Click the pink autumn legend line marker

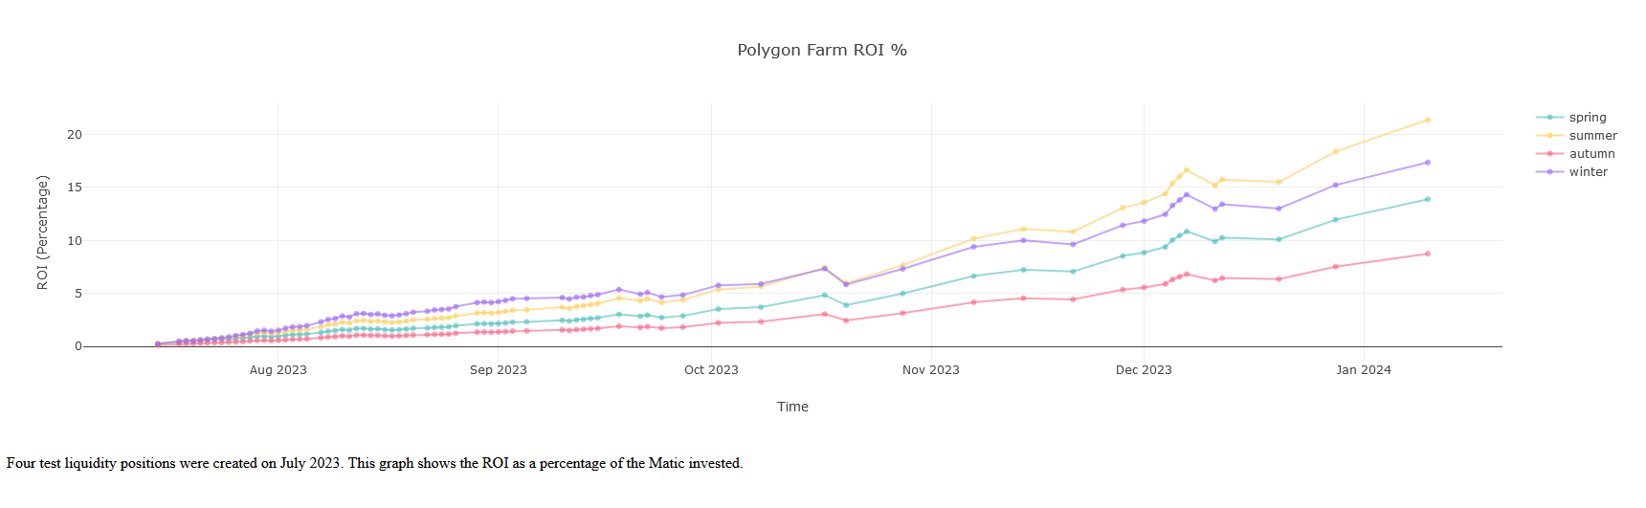pos(1549,154)
